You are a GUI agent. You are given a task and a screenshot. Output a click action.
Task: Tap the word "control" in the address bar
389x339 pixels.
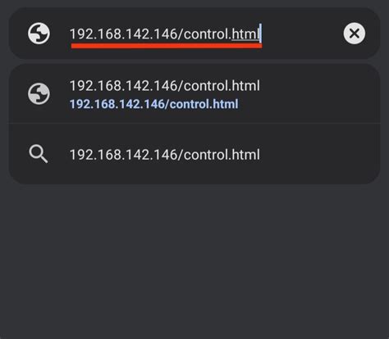206,34
